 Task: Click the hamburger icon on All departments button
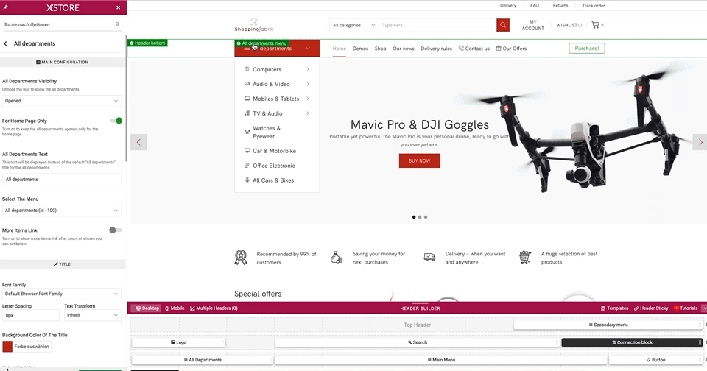click(247, 49)
